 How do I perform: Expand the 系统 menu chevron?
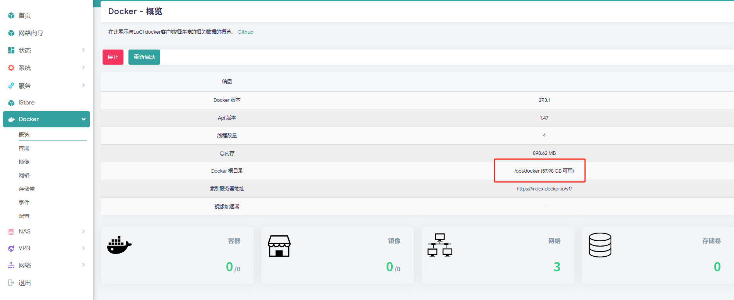(84, 67)
